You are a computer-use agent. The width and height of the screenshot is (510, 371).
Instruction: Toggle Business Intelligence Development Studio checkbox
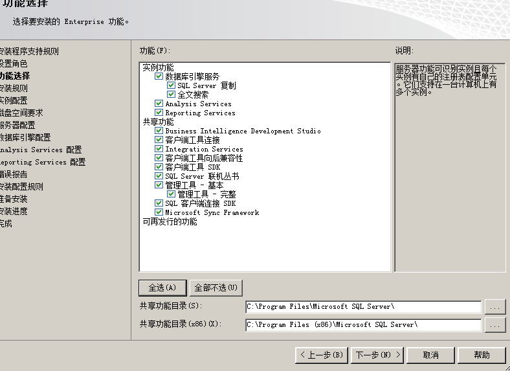[159, 131]
